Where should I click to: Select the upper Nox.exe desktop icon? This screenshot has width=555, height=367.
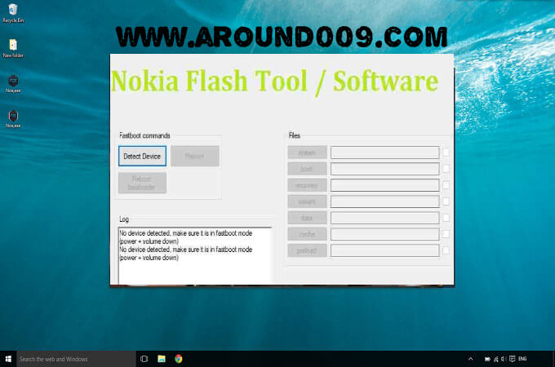(x=13, y=84)
